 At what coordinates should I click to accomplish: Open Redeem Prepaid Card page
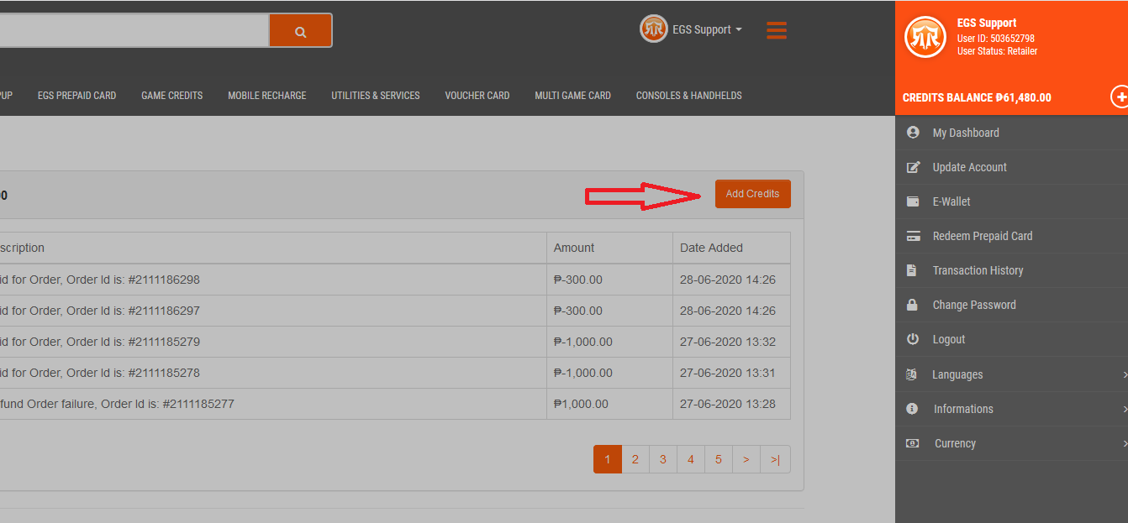tap(982, 236)
